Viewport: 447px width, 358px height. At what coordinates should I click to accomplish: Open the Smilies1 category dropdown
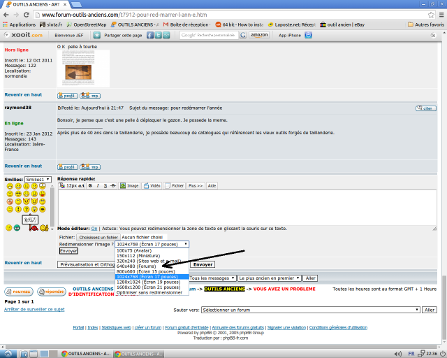tap(38, 179)
